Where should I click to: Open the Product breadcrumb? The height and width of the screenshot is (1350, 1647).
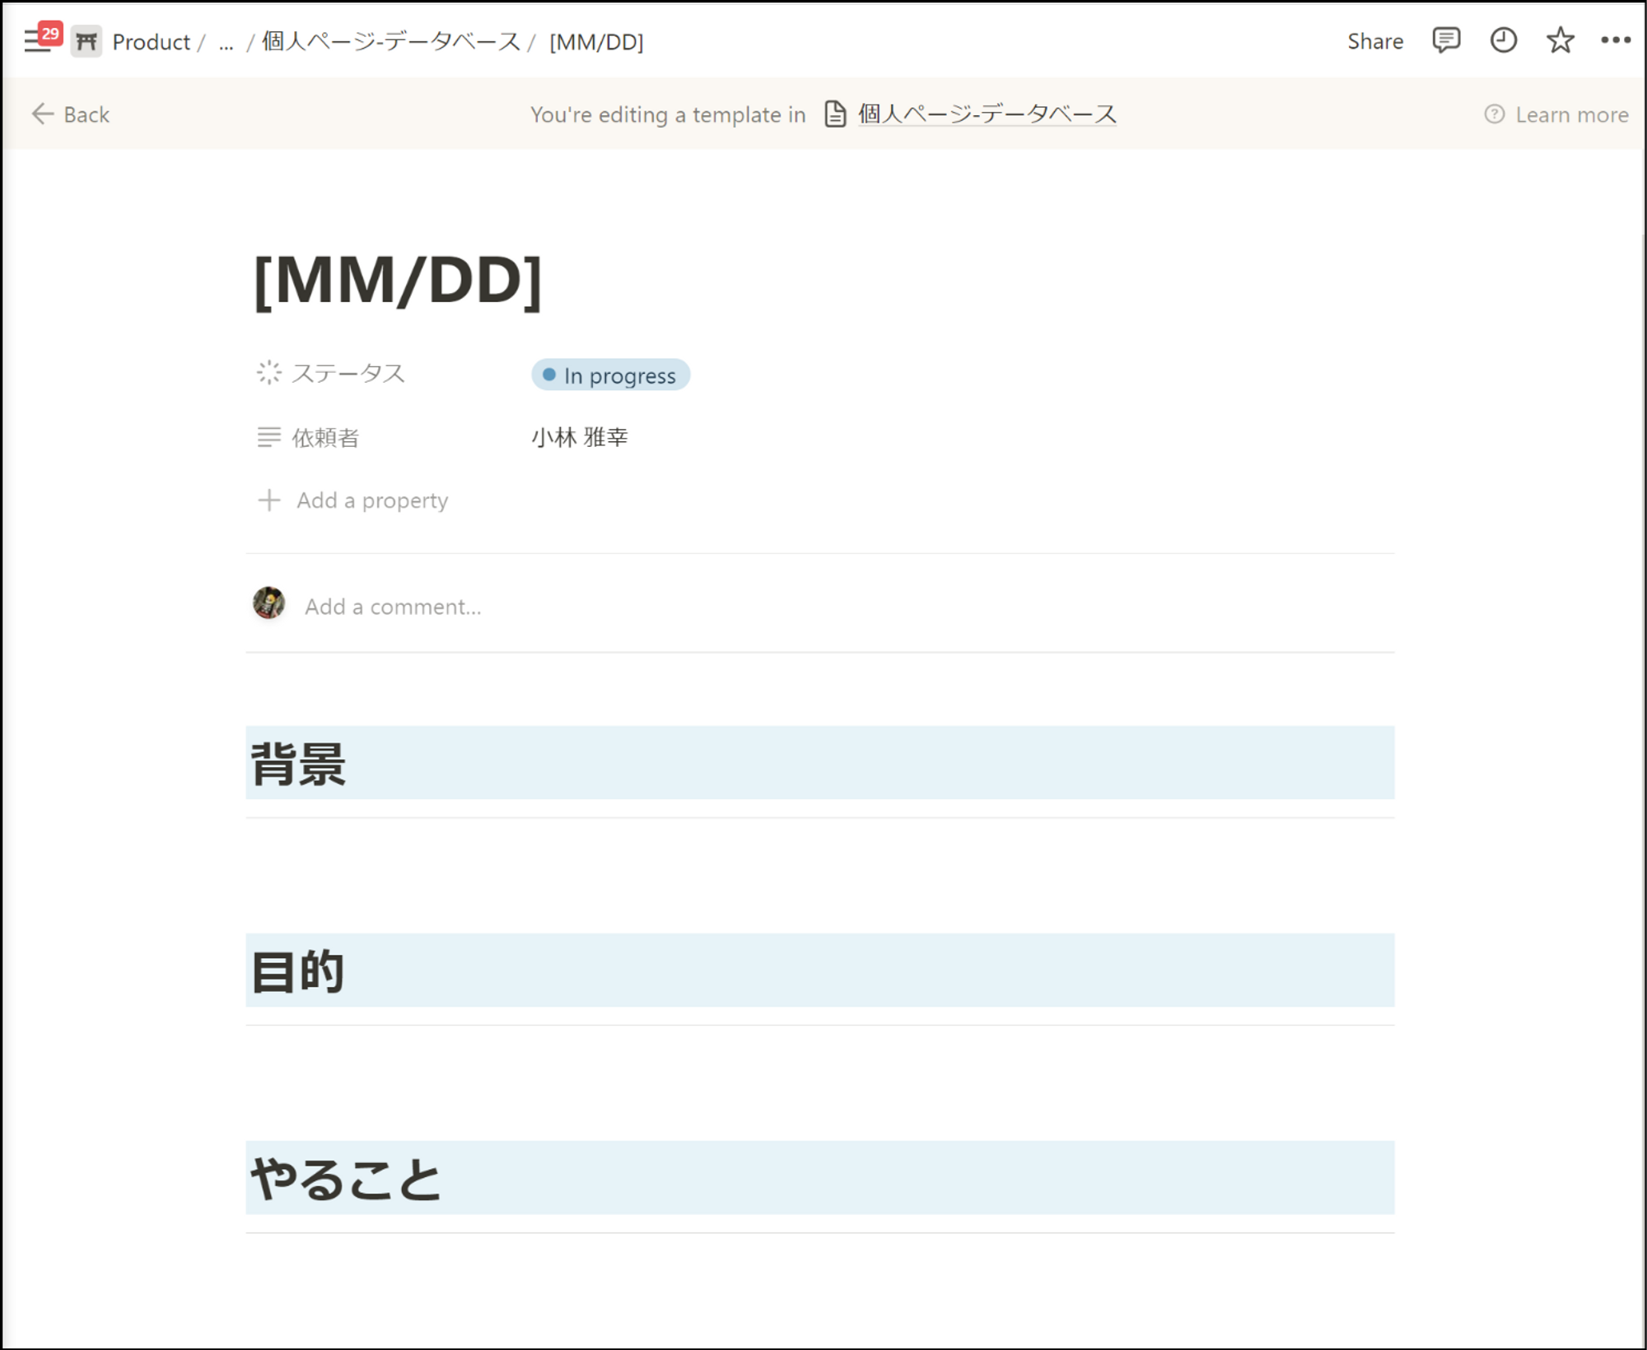click(x=151, y=42)
